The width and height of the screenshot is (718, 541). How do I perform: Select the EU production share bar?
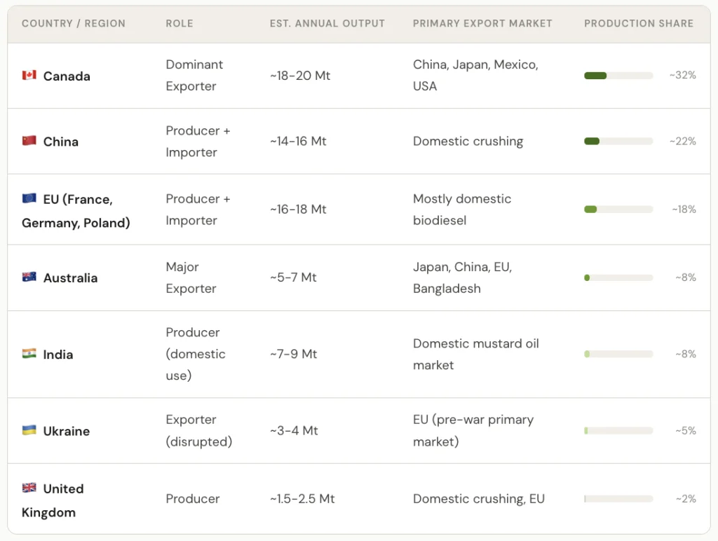[x=618, y=209]
